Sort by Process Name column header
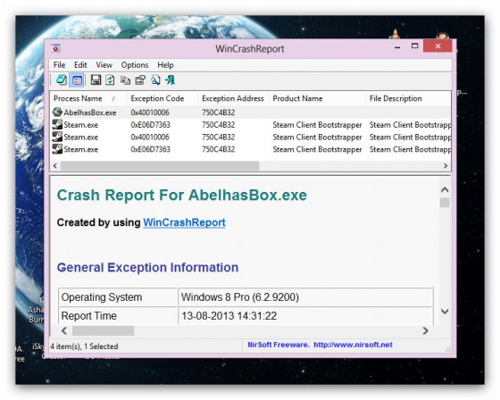 [89, 98]
